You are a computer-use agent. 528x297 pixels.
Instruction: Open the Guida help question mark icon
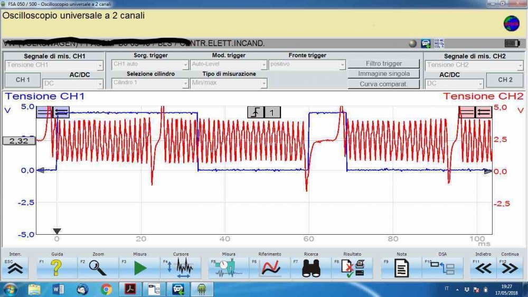click(x=57, y=268)
